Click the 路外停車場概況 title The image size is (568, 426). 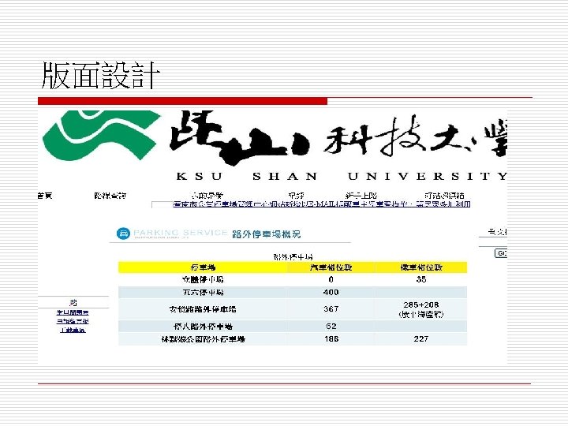tap(267, 234)
